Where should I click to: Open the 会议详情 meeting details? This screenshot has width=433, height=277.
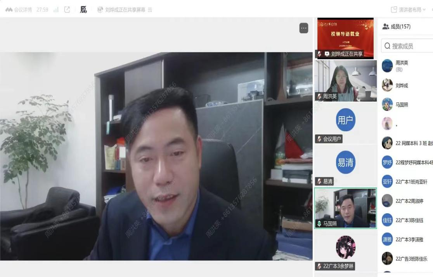coord(19,10)
